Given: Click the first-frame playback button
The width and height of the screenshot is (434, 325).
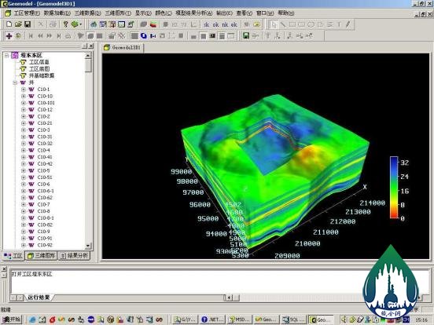Looking at the screenshot, I should [31, 36].
